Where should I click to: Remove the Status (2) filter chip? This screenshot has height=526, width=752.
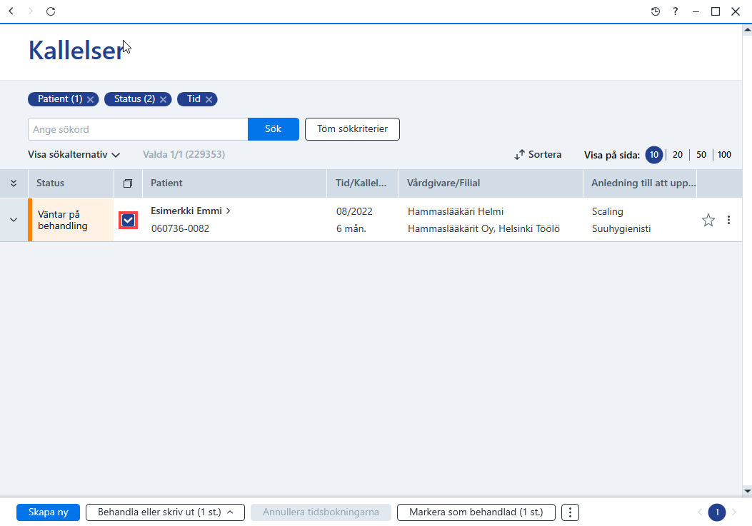(x=163, y=100)
